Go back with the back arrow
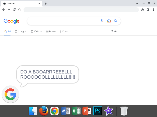 (x=4, y=10)
